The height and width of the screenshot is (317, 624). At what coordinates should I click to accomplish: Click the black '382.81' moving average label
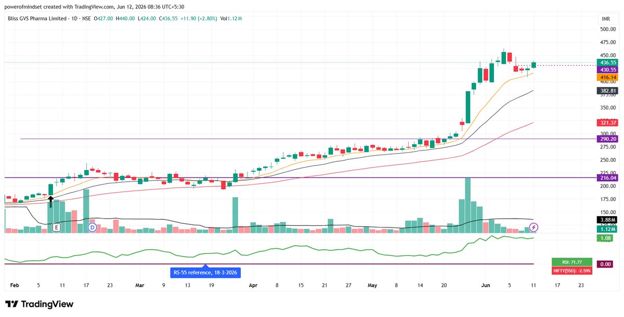608,90
